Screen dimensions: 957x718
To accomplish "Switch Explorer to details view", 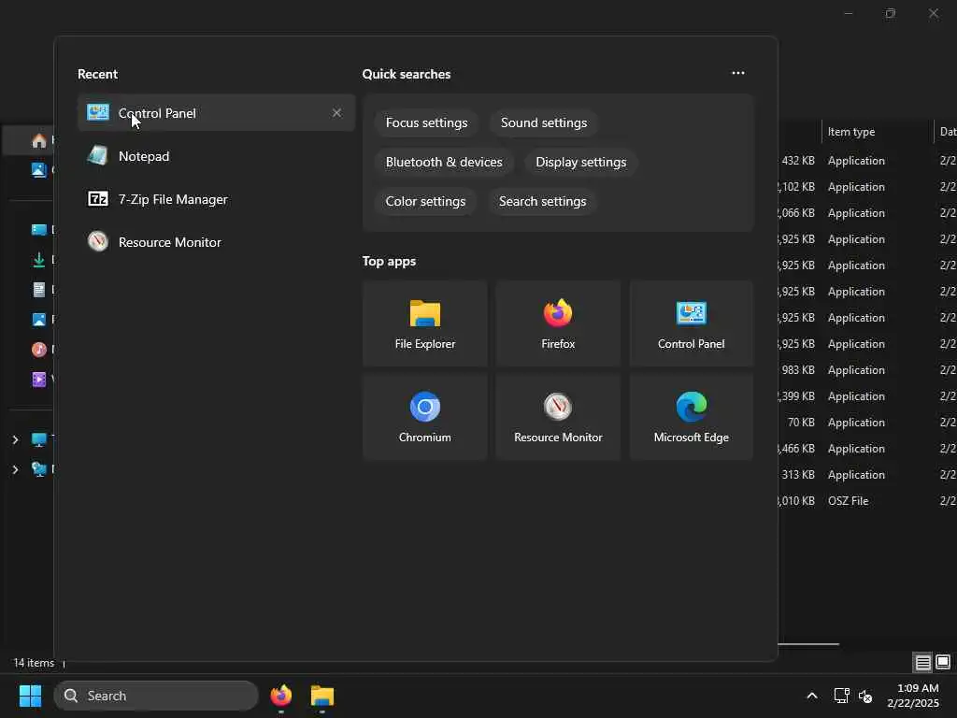I will [922, 663].
